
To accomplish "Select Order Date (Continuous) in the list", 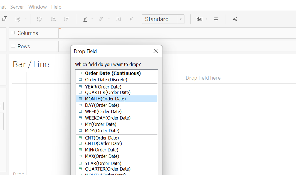I will 113,73.
